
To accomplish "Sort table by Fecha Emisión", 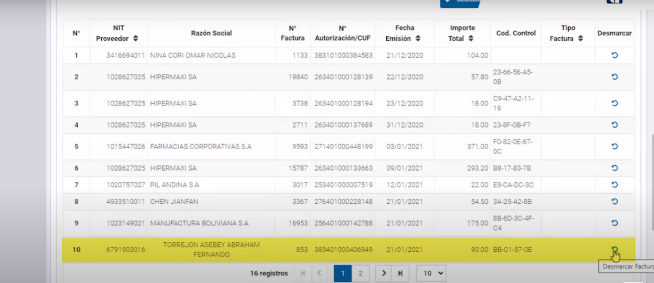I will [x=418, y=39].
